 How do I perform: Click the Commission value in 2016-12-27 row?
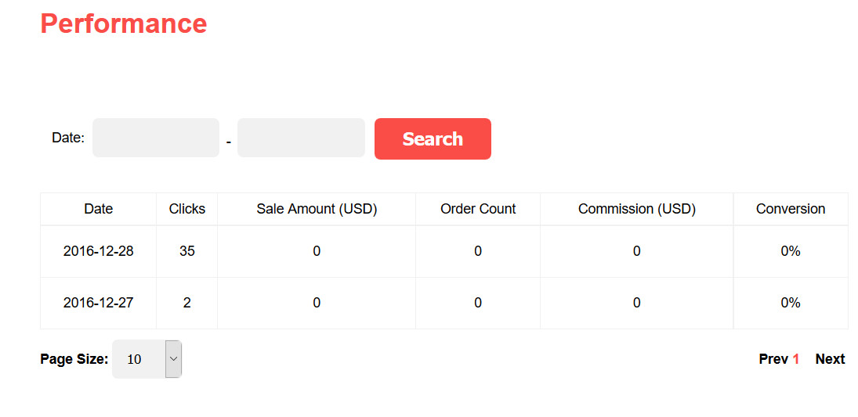point(637,303)
